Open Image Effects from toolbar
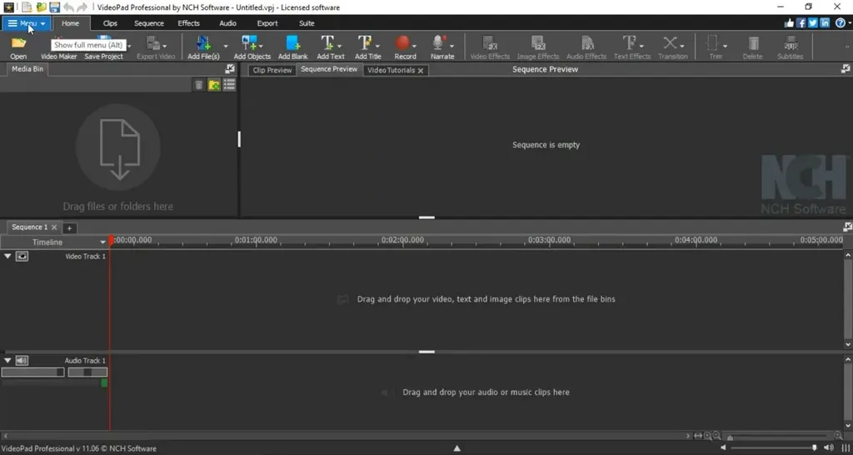This screenshot has width=853, height=455. tap(538, 43)
